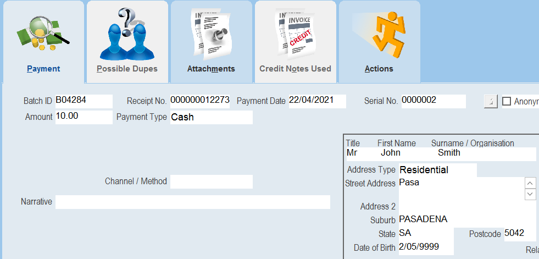Image resolution: width=539 pixels, height=259 pixels.
Task: Click the Receipt No. field
Action: point(199,102)
